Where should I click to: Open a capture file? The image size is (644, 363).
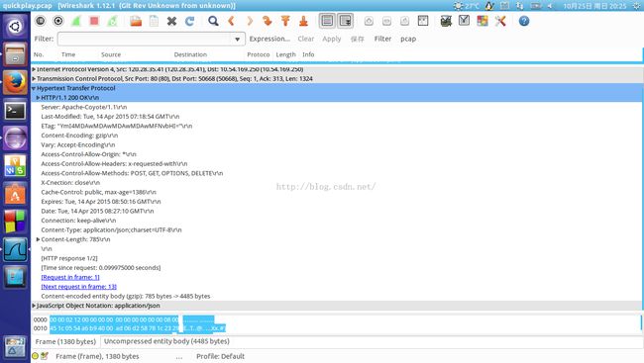(x=136, y=21)
